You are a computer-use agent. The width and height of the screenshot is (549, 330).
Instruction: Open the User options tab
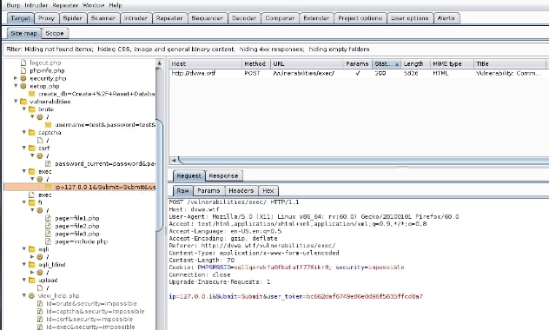(x=410, y=18)
